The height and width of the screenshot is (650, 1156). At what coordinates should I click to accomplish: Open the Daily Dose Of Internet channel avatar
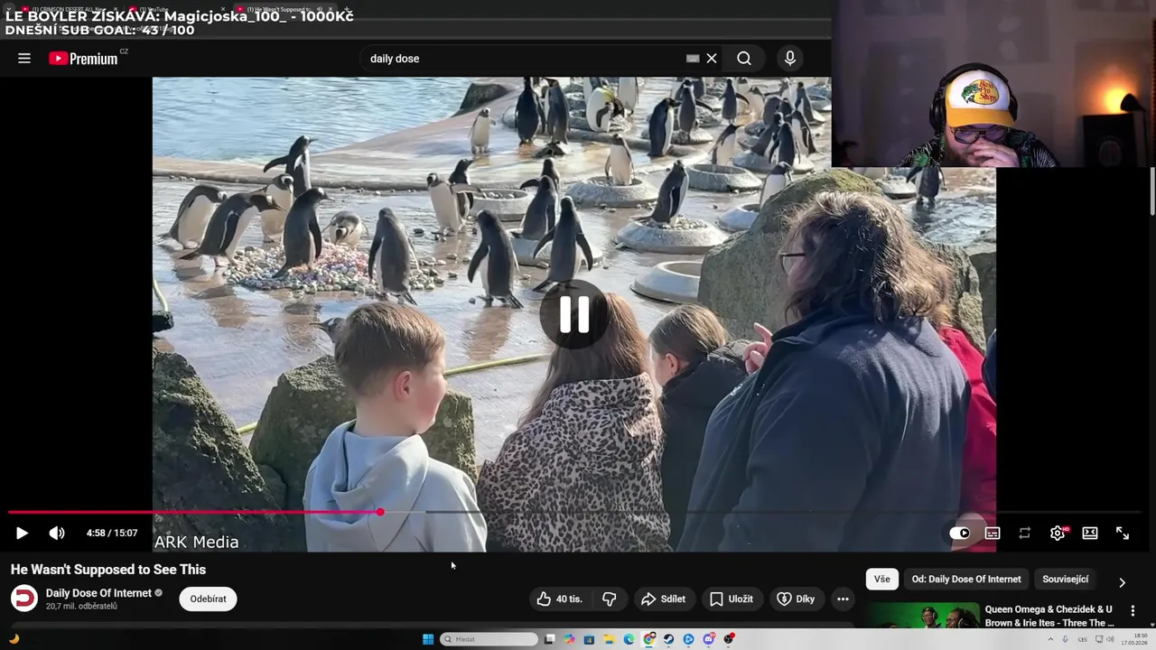[x=24, y=599]
